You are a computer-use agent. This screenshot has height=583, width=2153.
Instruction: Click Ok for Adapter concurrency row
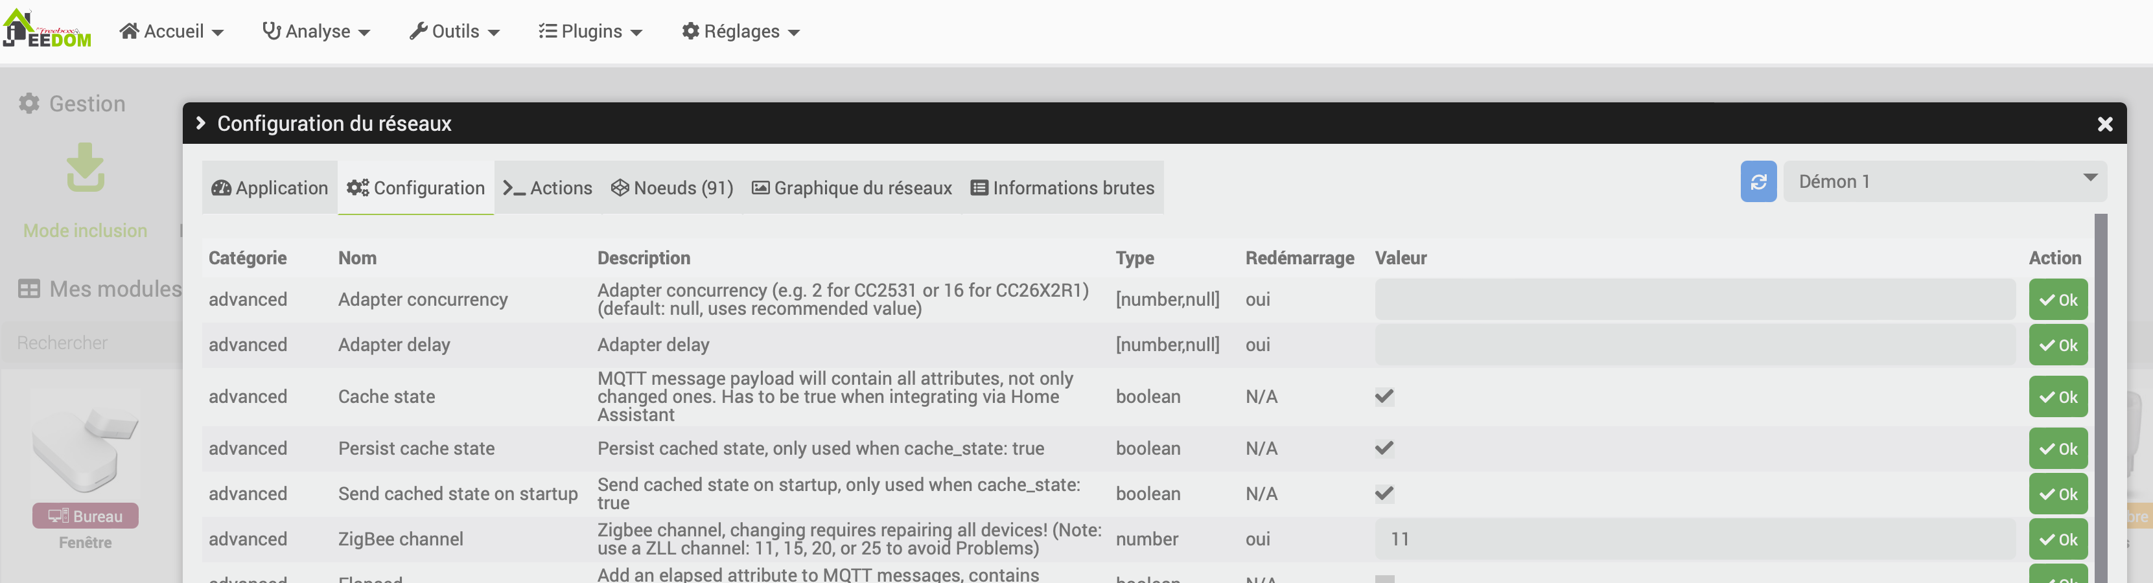point(2057,300)
